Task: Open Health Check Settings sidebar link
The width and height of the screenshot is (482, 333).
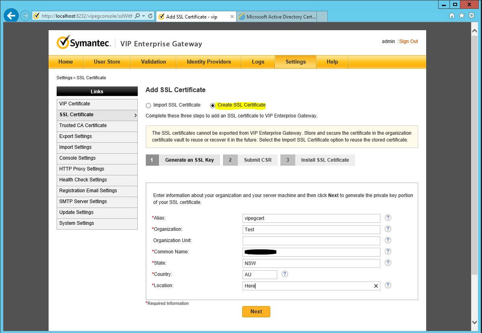Action: click(97, 180)
